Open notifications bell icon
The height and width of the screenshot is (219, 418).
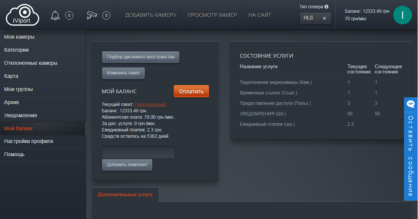pos(55,15)
